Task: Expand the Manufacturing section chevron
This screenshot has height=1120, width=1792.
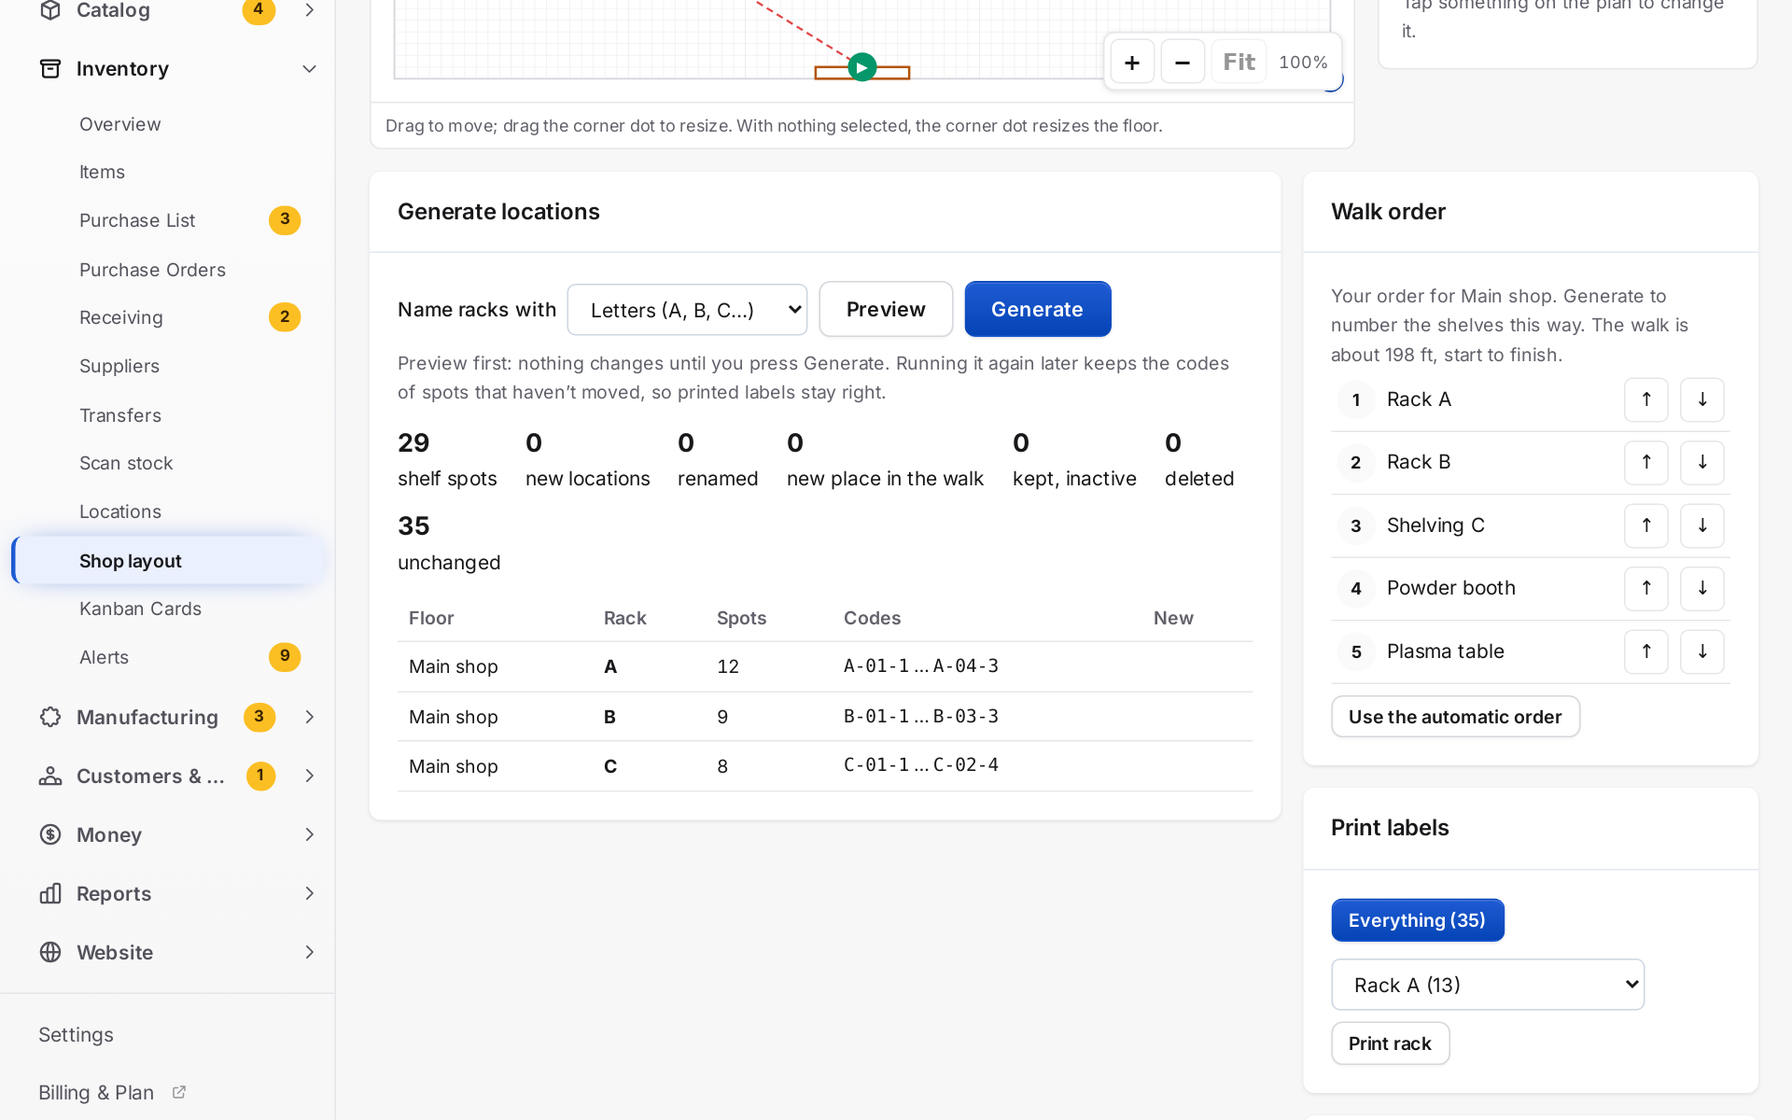Action: (x=310, y=717)
